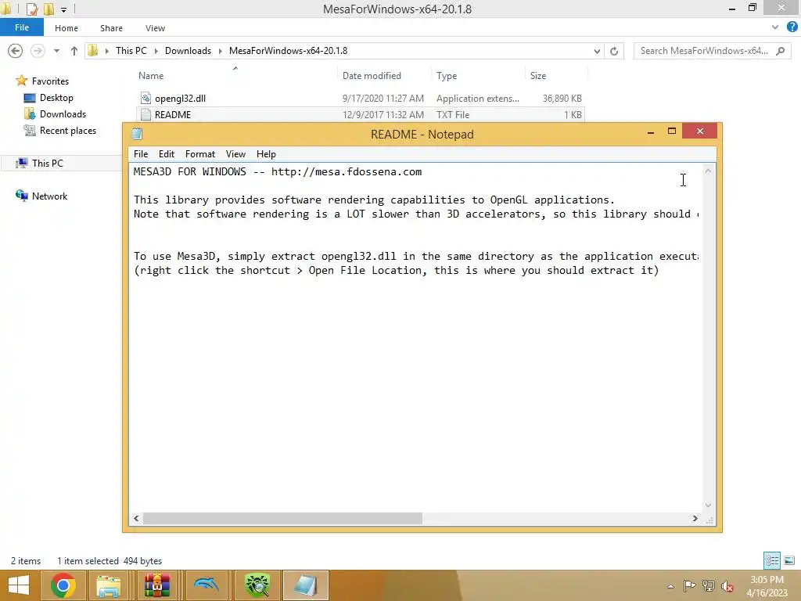Viewport: 801px width, 601px height.
Task: Open the Windows Start button
Action: pos(19,585)
